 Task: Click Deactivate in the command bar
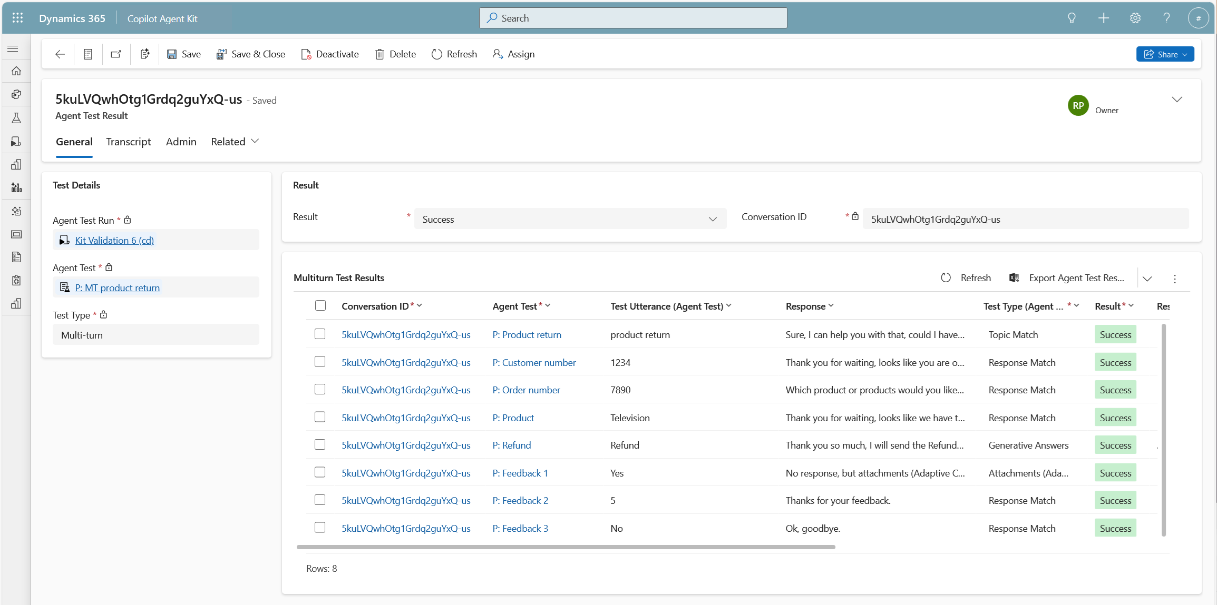[x=330, y=54]
